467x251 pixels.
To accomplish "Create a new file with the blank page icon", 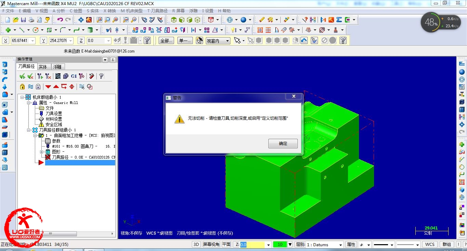I will click(7, 20).
